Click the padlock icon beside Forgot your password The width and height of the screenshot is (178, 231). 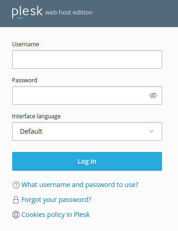[16, 200]
